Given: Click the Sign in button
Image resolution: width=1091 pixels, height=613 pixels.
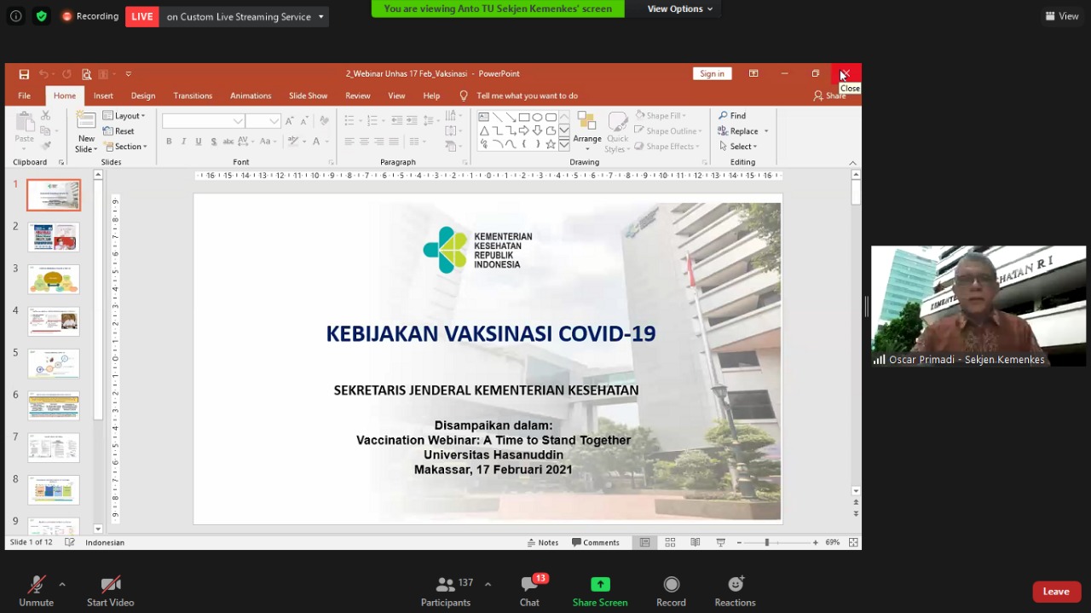Looking at the screenshot, I should [712, 74].
